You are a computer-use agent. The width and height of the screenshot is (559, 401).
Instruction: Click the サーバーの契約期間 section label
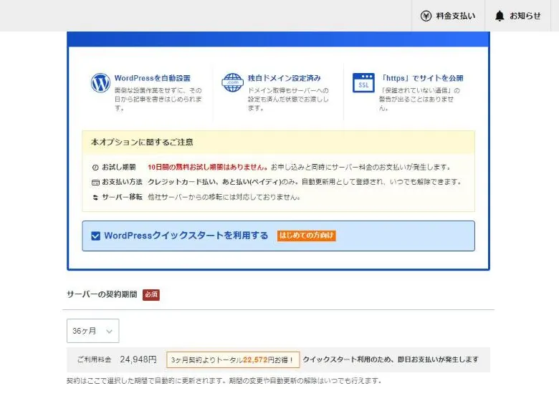102,294
